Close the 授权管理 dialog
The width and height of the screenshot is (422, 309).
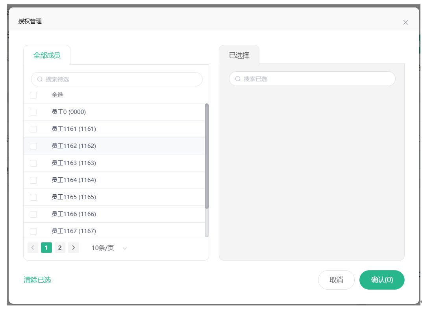coord(405,22)
